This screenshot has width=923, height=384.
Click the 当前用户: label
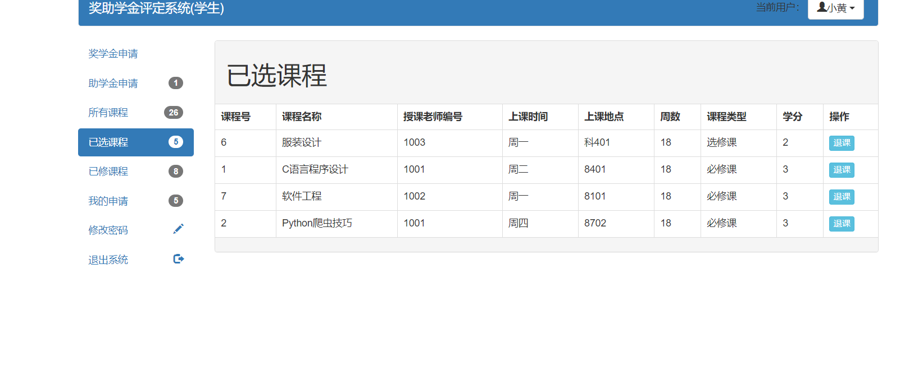point(777,7)
